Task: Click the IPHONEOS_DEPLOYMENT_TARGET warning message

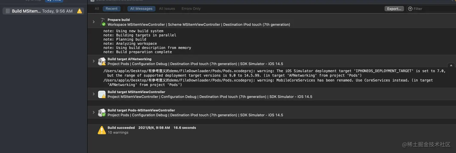Action: tap(274, 73)
